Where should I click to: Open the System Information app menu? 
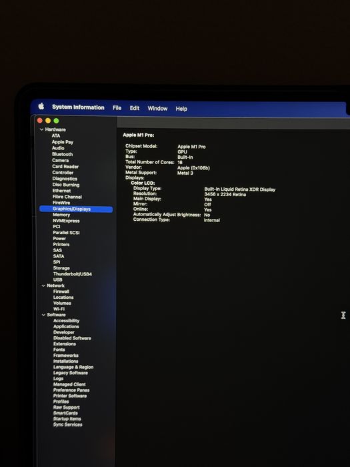tap(78, 107)
